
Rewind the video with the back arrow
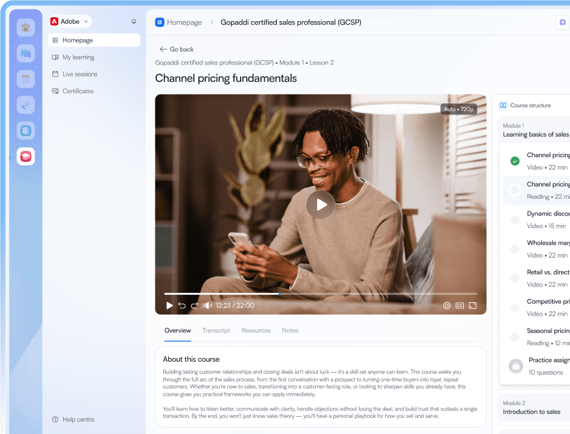coord(182,306)
